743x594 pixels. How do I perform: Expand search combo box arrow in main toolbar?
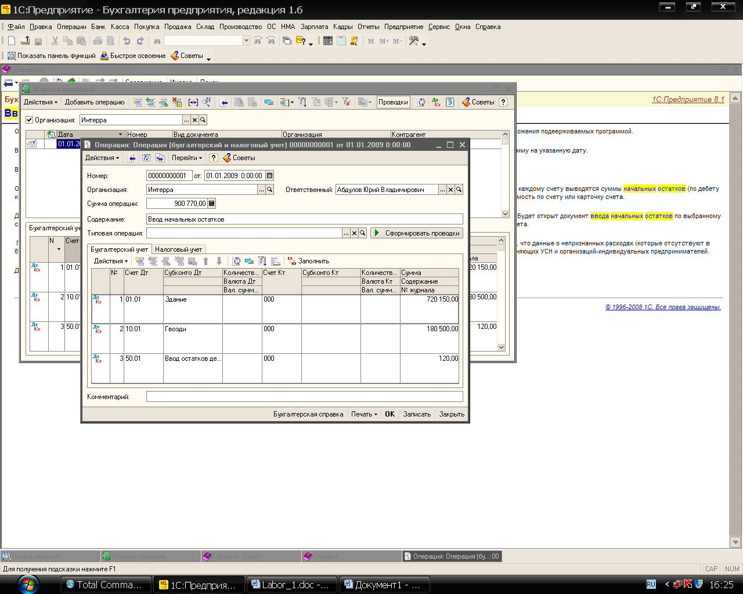tap(246, 41)
